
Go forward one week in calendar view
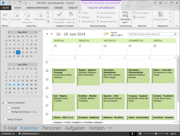[52, 34]
